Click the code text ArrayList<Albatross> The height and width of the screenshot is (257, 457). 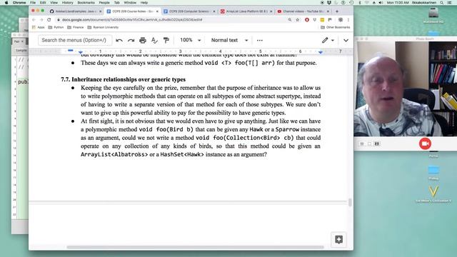click(114, 154)
